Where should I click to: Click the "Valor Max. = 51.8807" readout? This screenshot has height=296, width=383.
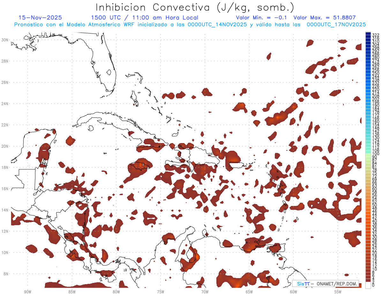[x=324, y=18]
